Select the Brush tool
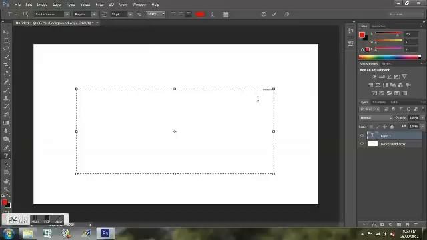The image size is (427, 240). (6, 90)
